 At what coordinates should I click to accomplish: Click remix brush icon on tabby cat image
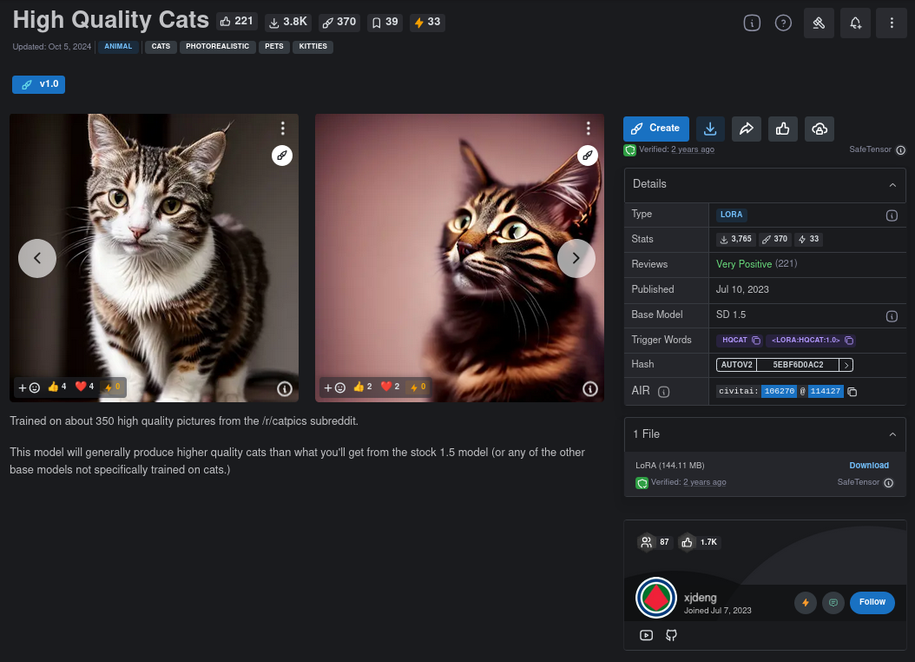click(x=588, y=156)
